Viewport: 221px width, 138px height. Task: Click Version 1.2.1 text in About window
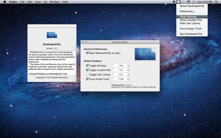(x=52, y=48)
